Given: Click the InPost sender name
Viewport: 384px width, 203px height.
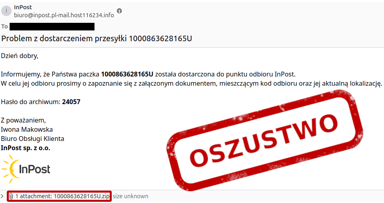Looking at the screenshot, I should click(x=23, y=7).
